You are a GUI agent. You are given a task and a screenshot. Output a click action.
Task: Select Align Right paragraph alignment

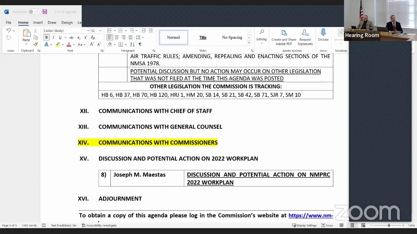coord(123,37)
